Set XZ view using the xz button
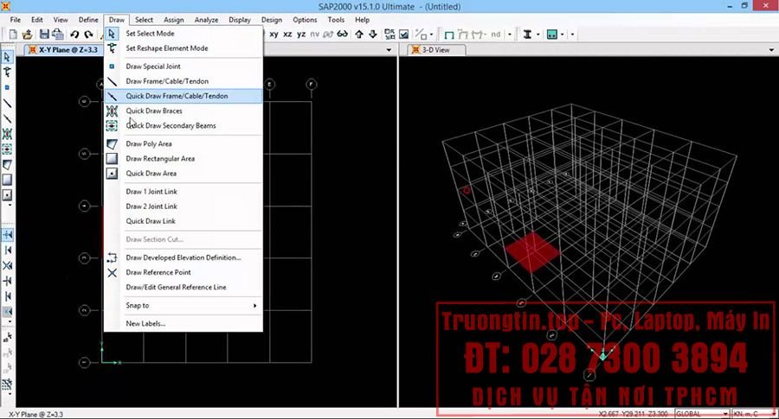This screenshot has height=419, width=779. tap(287, 35)
